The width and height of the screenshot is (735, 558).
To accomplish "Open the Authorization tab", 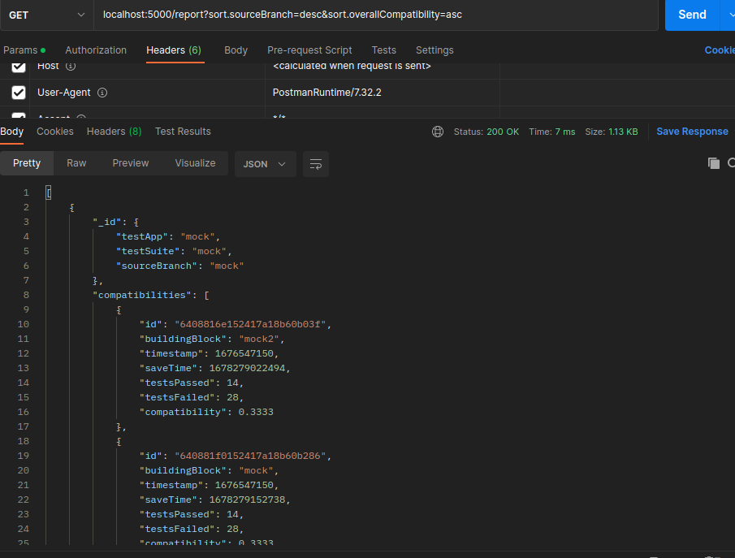I will (x=96, y=50).
